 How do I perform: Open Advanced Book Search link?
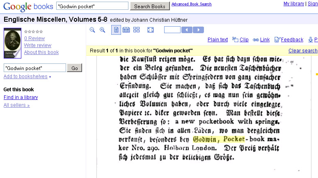pyautogui.click(x=192, y=4)
